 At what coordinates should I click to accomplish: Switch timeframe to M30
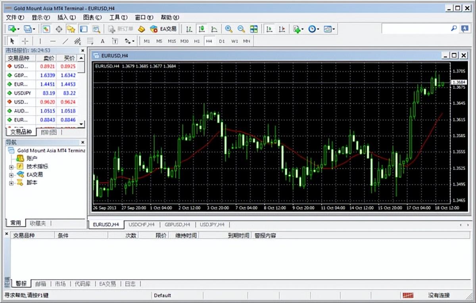184,41
